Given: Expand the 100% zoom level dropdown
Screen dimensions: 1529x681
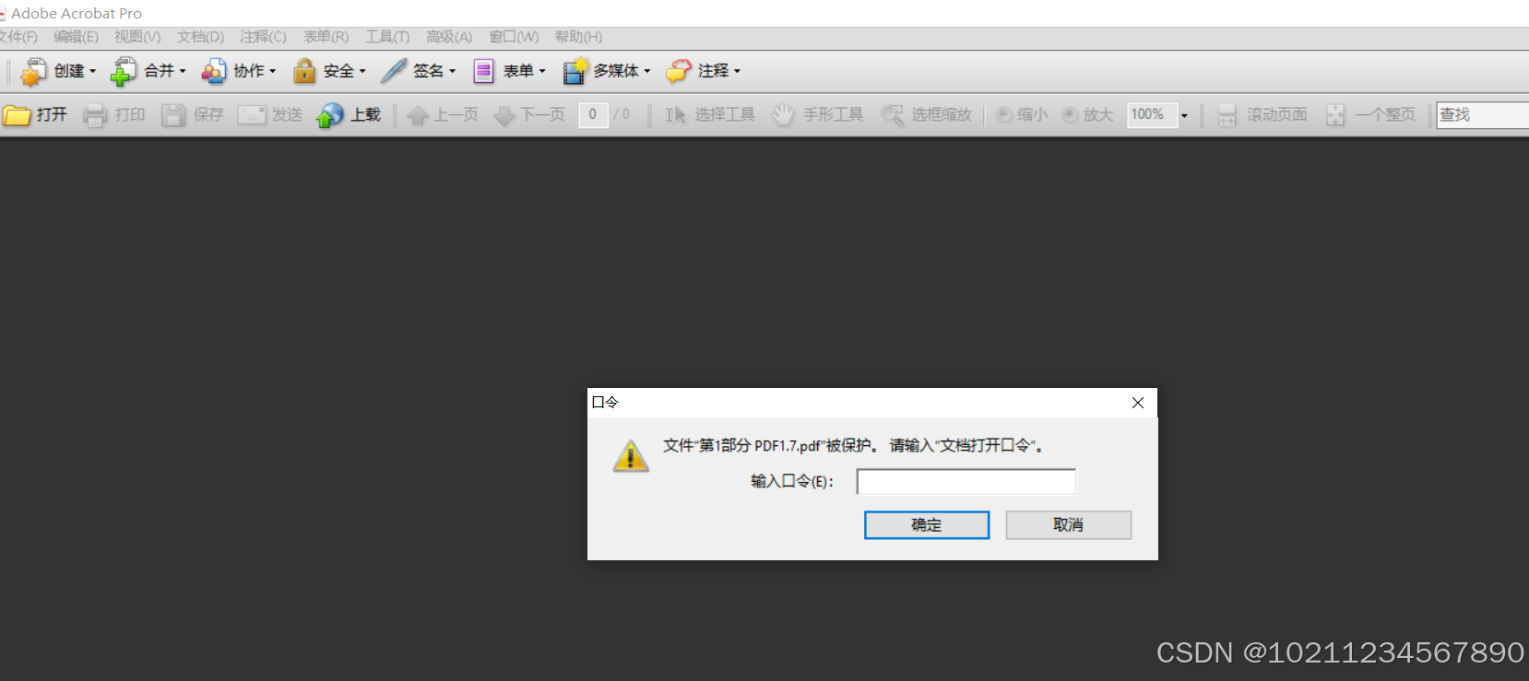Looking at the screenshot, I should tap(1184, 115).
